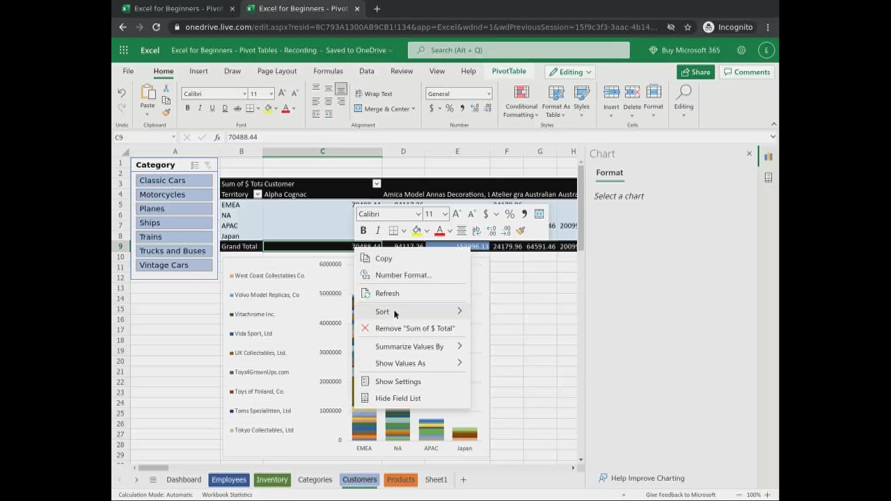Screen dimensions: 891x501
Task: Open Format As Table gallery
Action: tap(556, 102)
